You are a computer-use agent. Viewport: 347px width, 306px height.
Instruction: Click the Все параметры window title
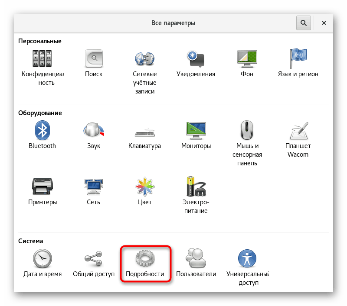(173, 23)
